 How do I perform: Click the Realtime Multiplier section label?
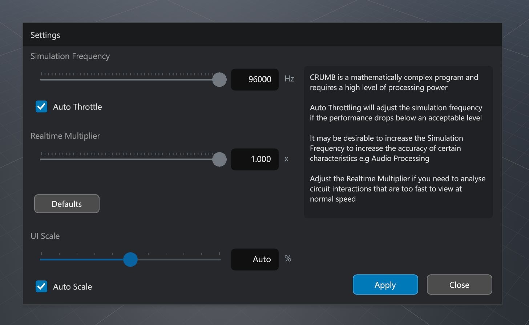[65, 136]
